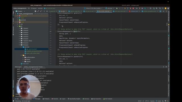Screen dimensions: 182x102
Task: Trigger Flutter hot reload lightning icon
Action: 125,8
